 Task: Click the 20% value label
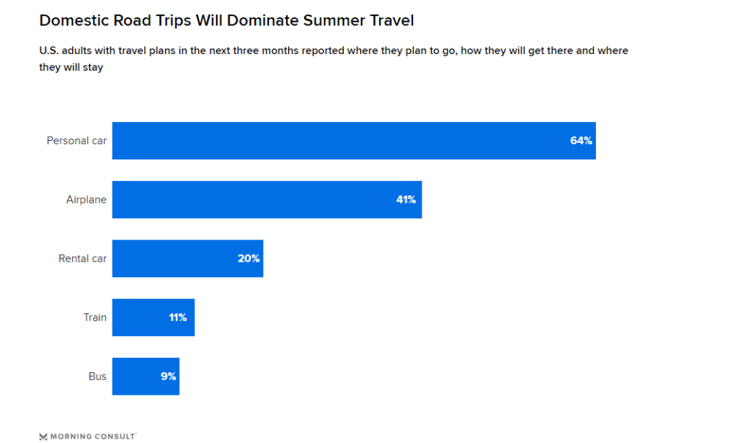point(249,258)
